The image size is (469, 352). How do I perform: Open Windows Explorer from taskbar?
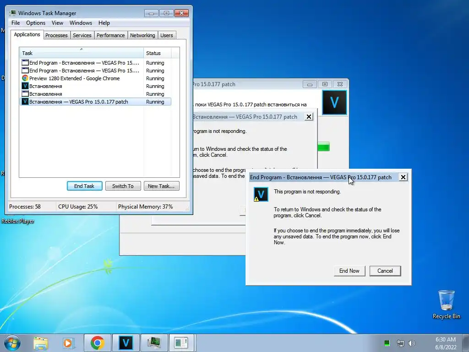tap(41, 343)
